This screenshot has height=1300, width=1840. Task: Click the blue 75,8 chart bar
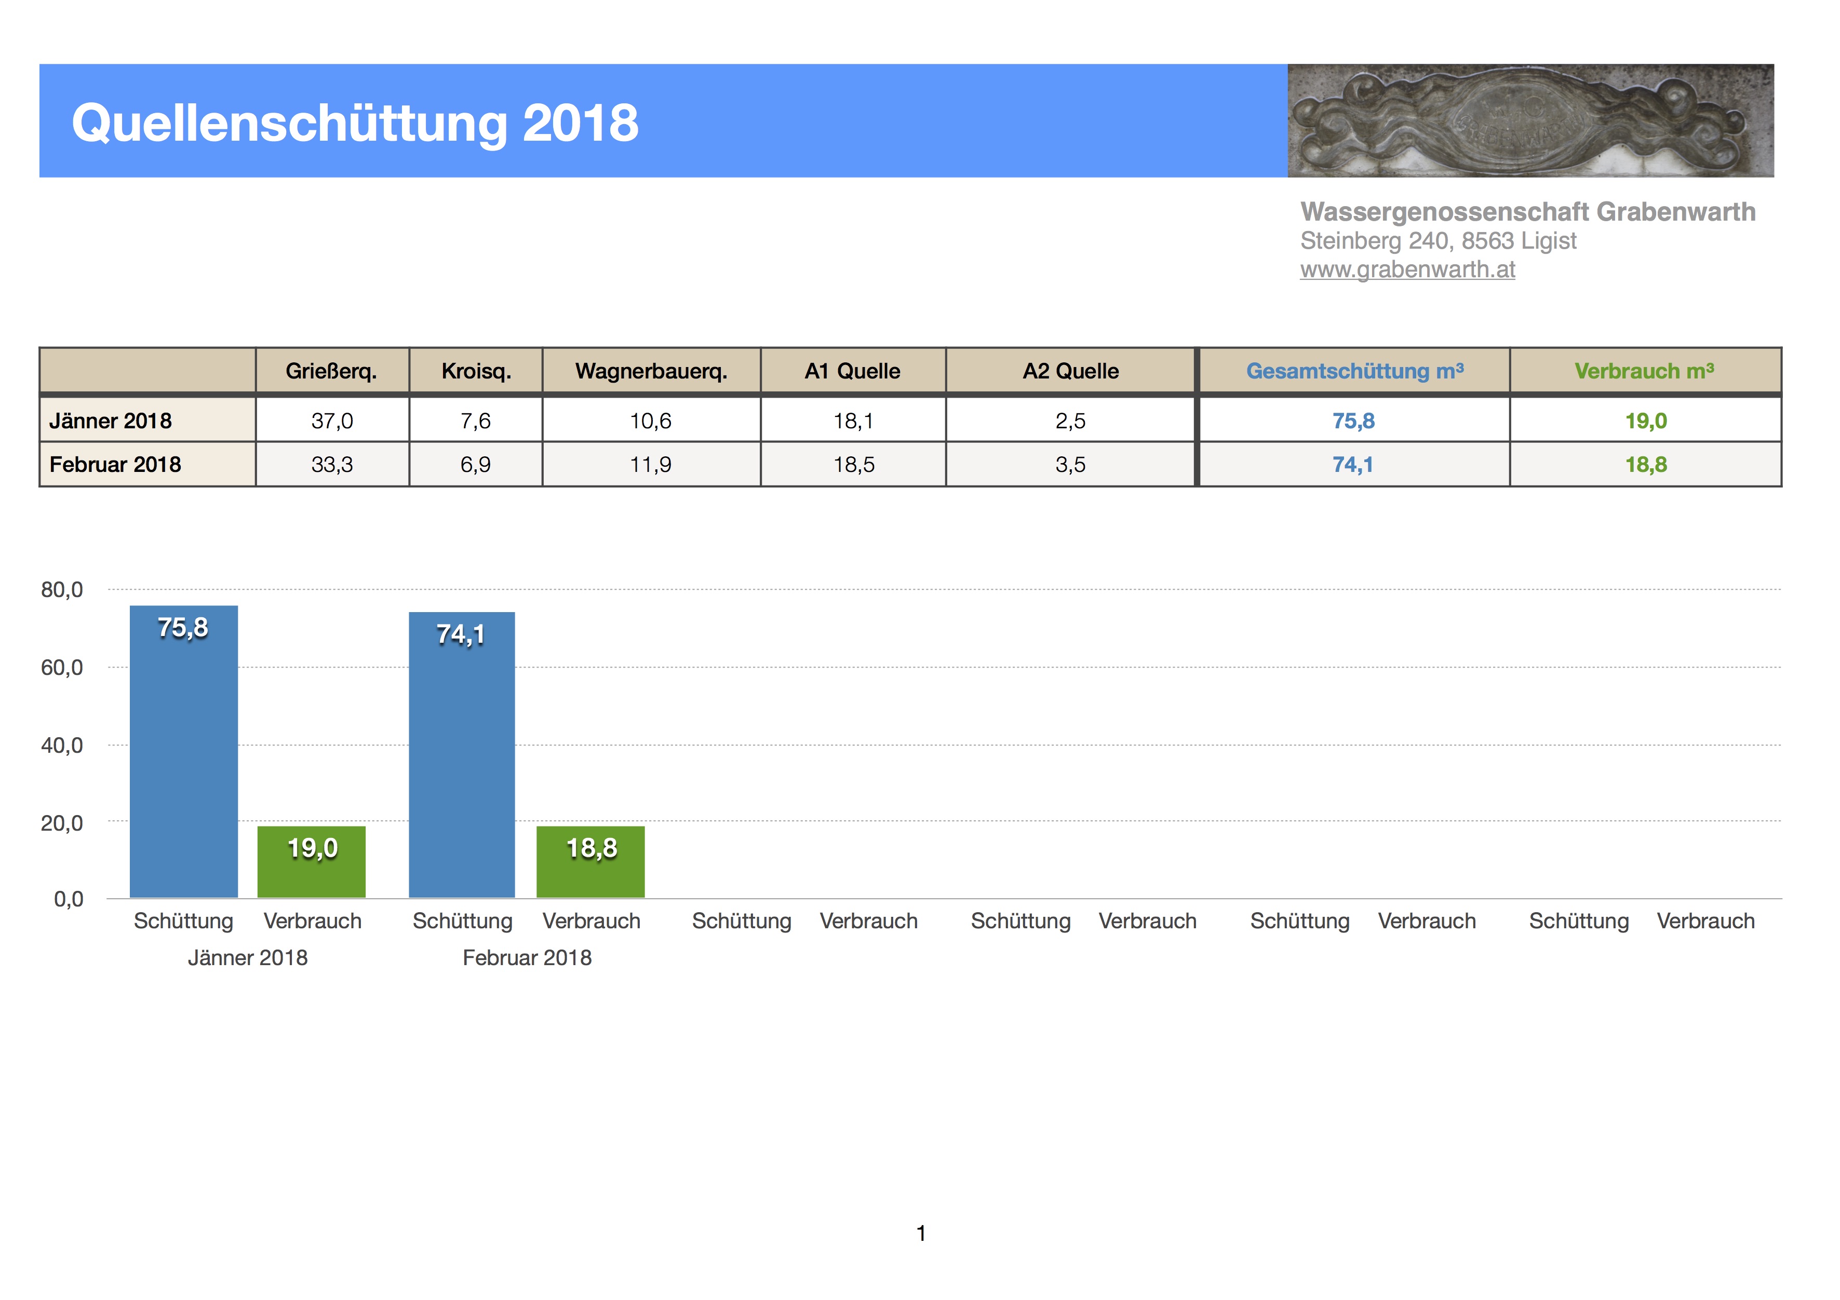point(183,751)
